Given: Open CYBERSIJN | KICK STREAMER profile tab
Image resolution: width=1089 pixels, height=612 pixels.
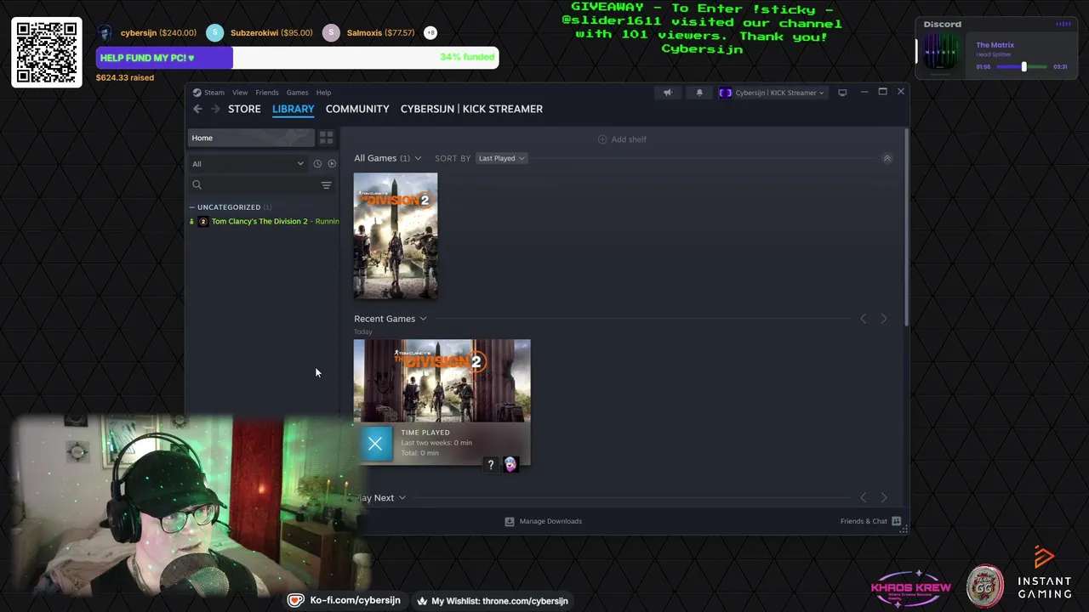Looking at the screenshot, I should click(471, 109).
